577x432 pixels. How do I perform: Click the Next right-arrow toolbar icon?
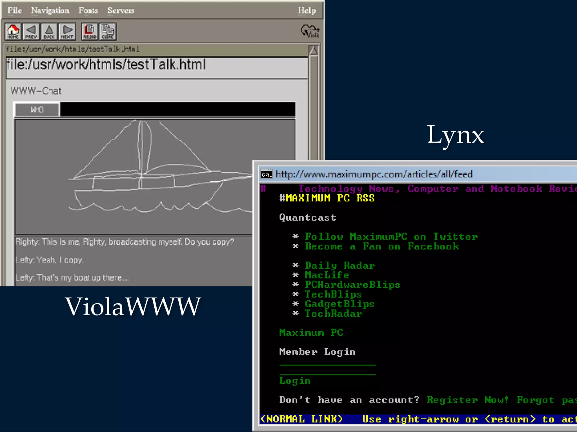click(67, 31)
